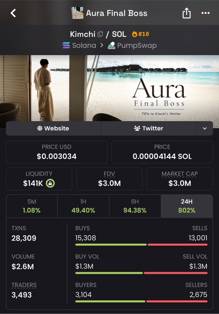Tap the BUYS count 15,308
219x314 pixels.
pos(86,238)
